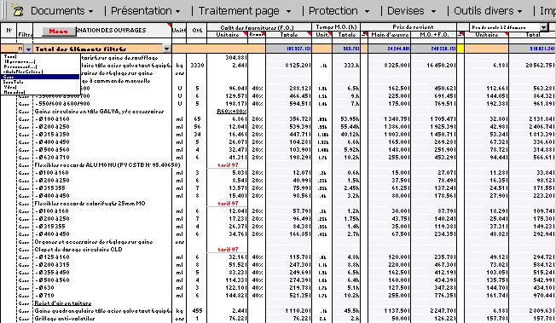This screenshot has height=323, width=556.
Task: Select the row Gaine circulaire en tôle GALVA
Action: [99, 112]
